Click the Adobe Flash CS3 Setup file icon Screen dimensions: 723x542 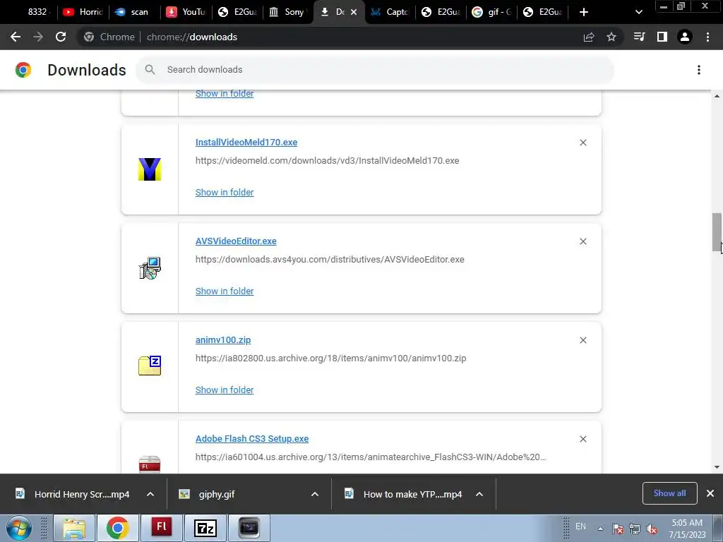[x=150, y=464]
